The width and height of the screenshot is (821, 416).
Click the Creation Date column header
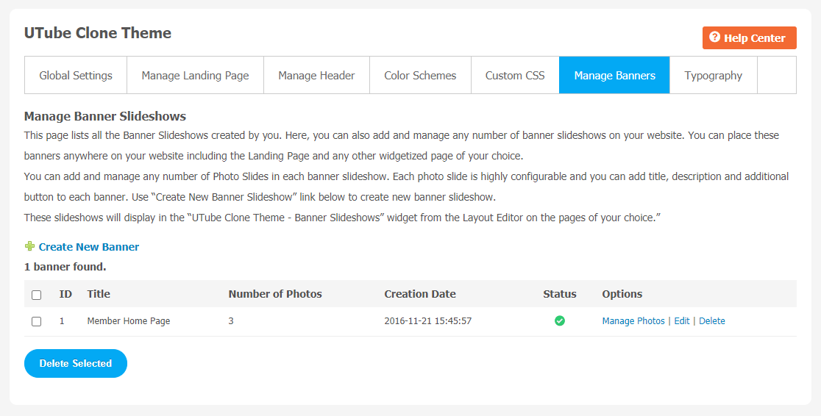point(420,294)
